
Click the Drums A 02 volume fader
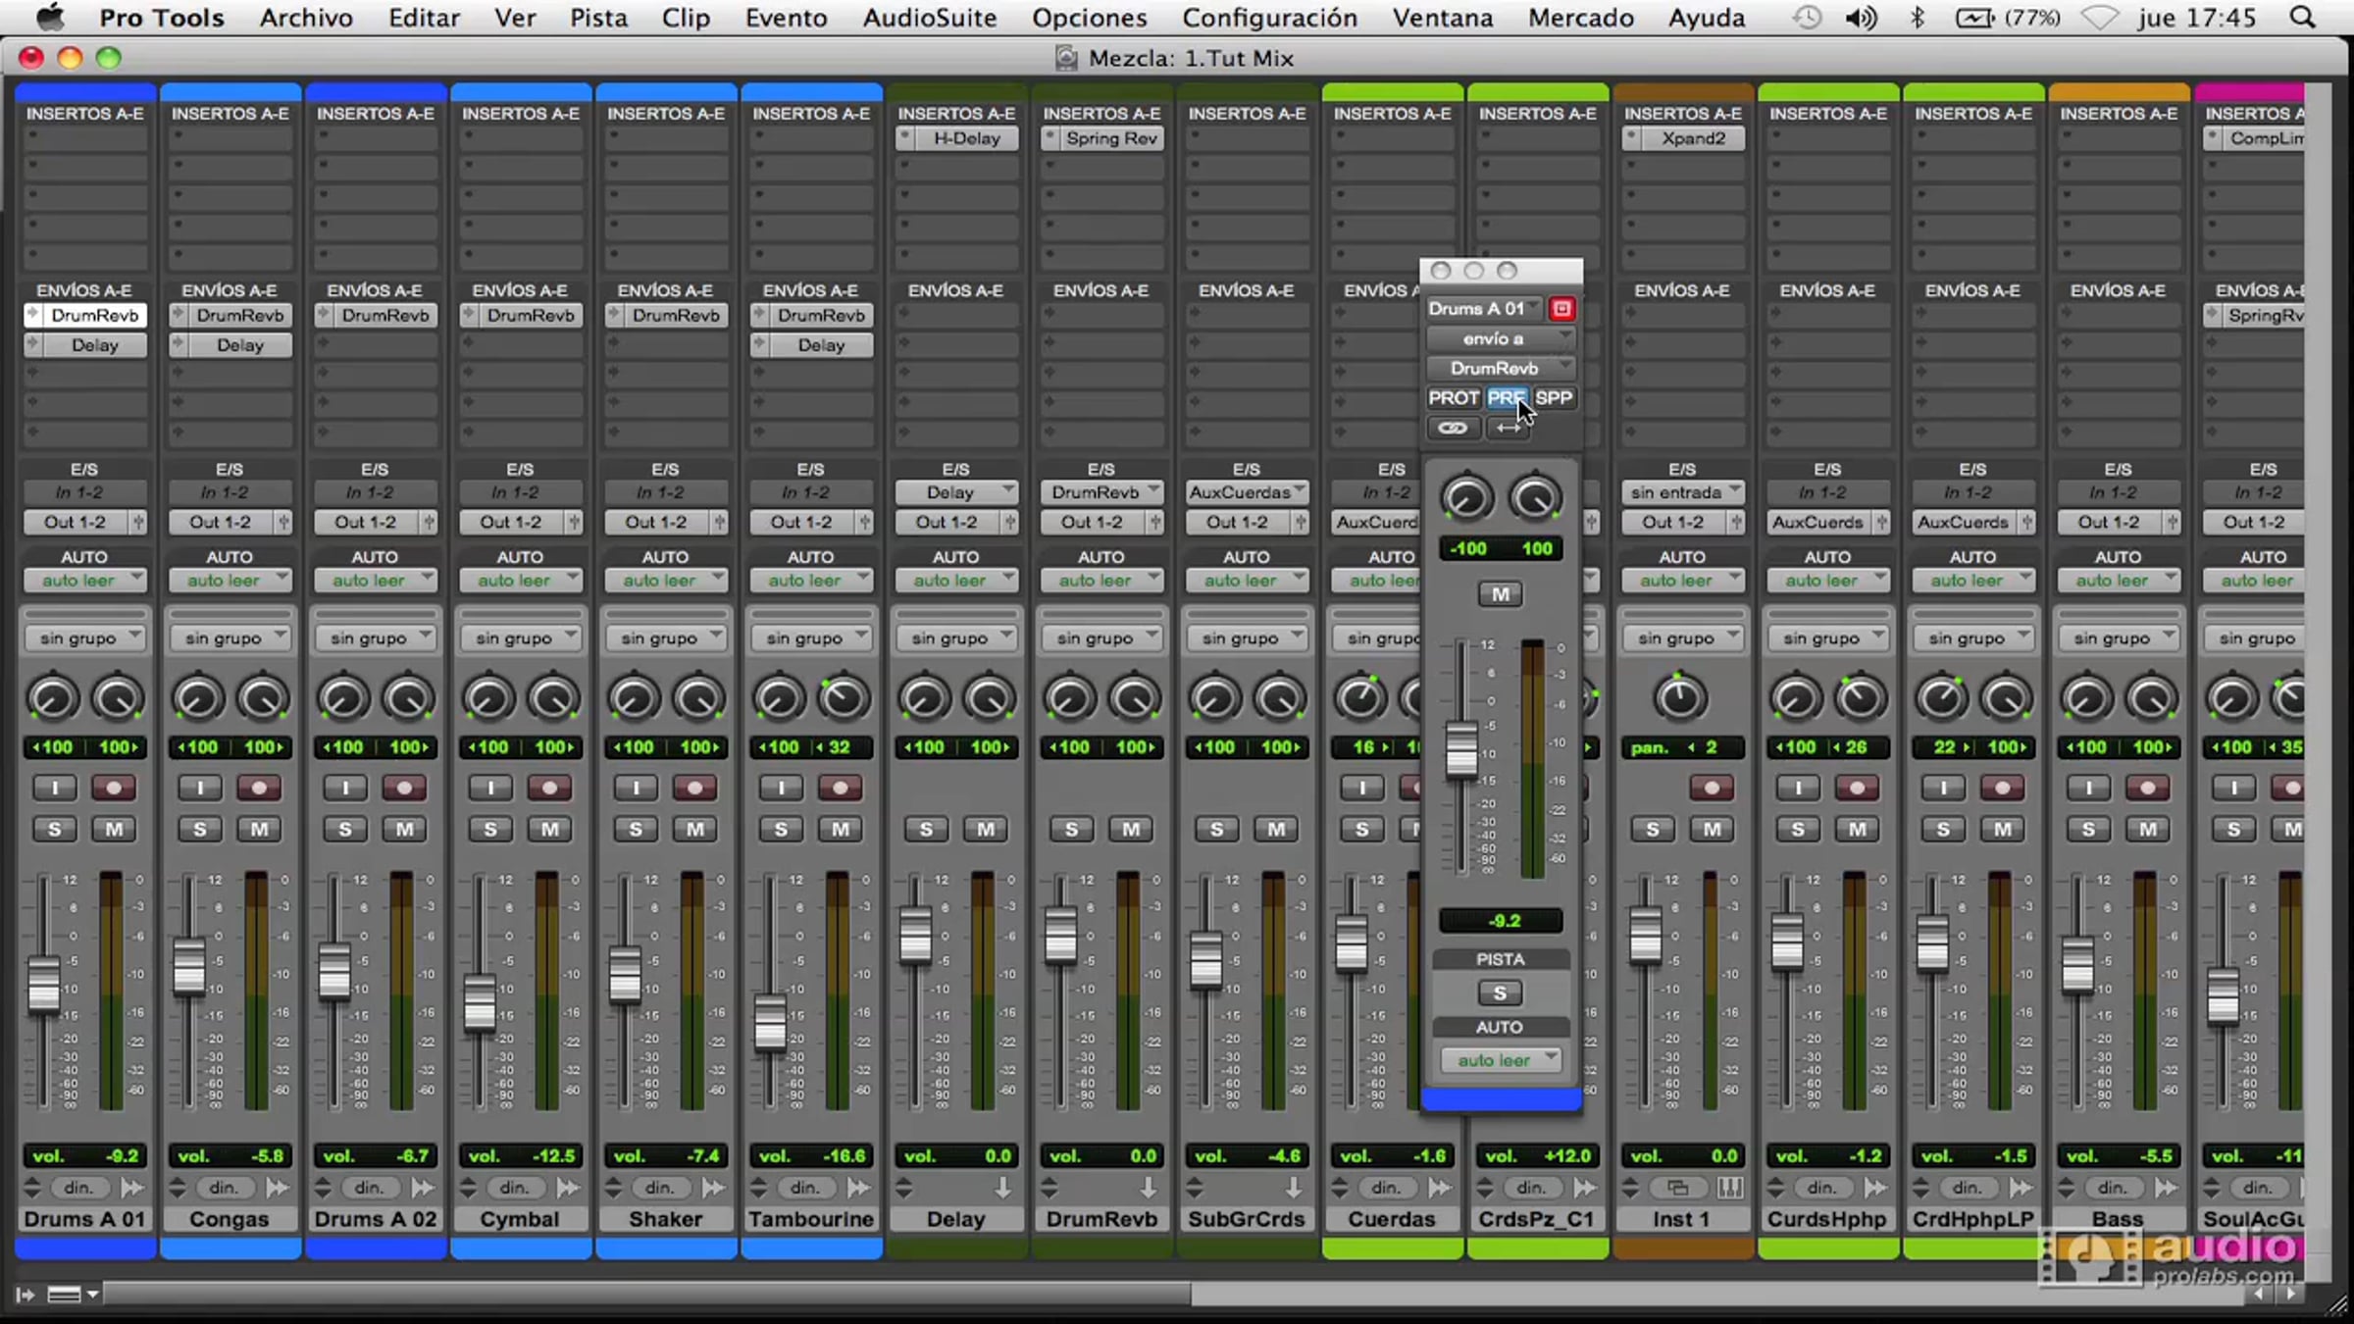(x=334, y=971)
